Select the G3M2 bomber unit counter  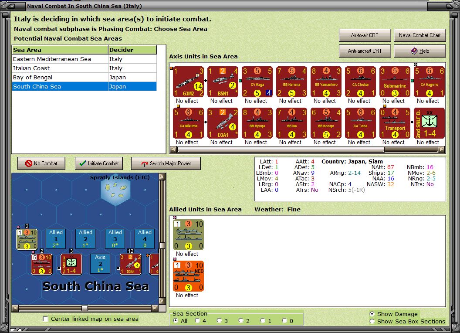point(188,82)
